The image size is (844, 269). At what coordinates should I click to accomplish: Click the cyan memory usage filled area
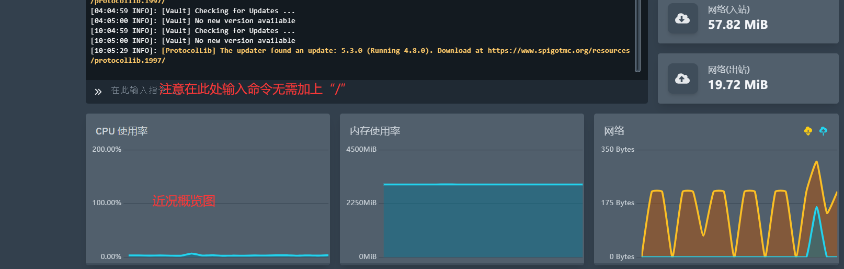point(483,220)
